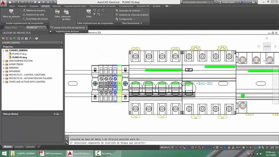
Task: Open the AutoCAD application menu logo
Action: click(3, 3)
